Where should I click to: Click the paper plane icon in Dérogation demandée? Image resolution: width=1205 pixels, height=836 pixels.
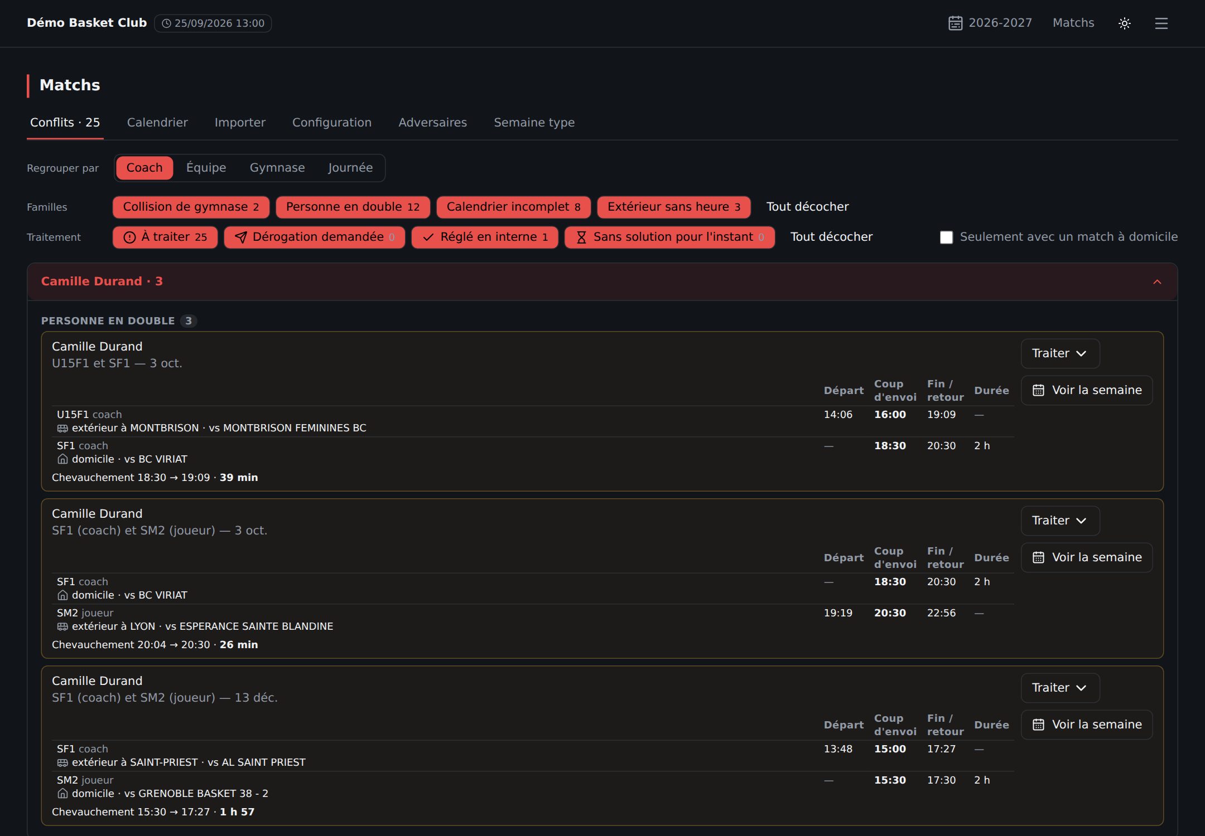241,237
